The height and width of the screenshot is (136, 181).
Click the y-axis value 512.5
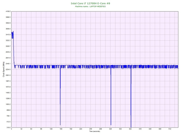(x=8, y=122)
